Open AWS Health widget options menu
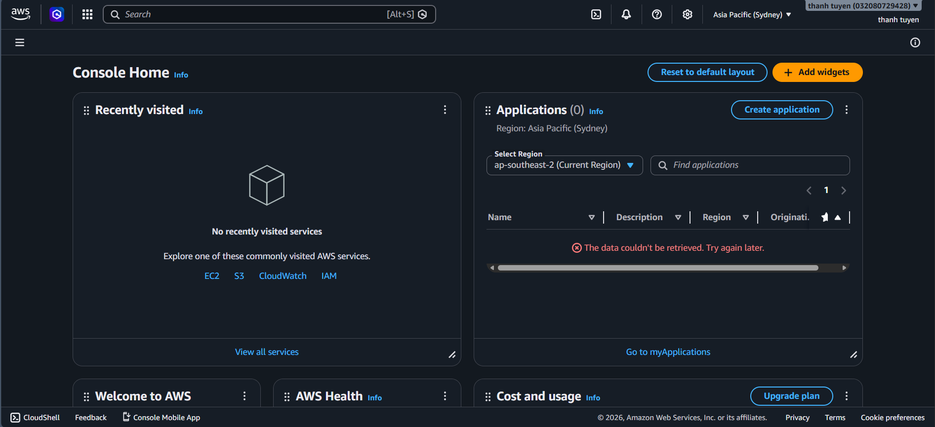The height and width of the screenshot is (427, 935). pos(445,396)
